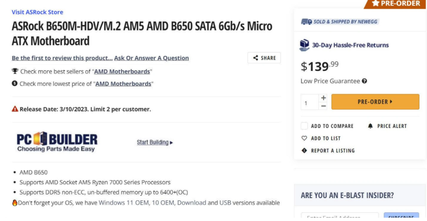Click the 30-Day Returns box icon
The height and width of the screenshot is (221, 427).
(305, 45)
